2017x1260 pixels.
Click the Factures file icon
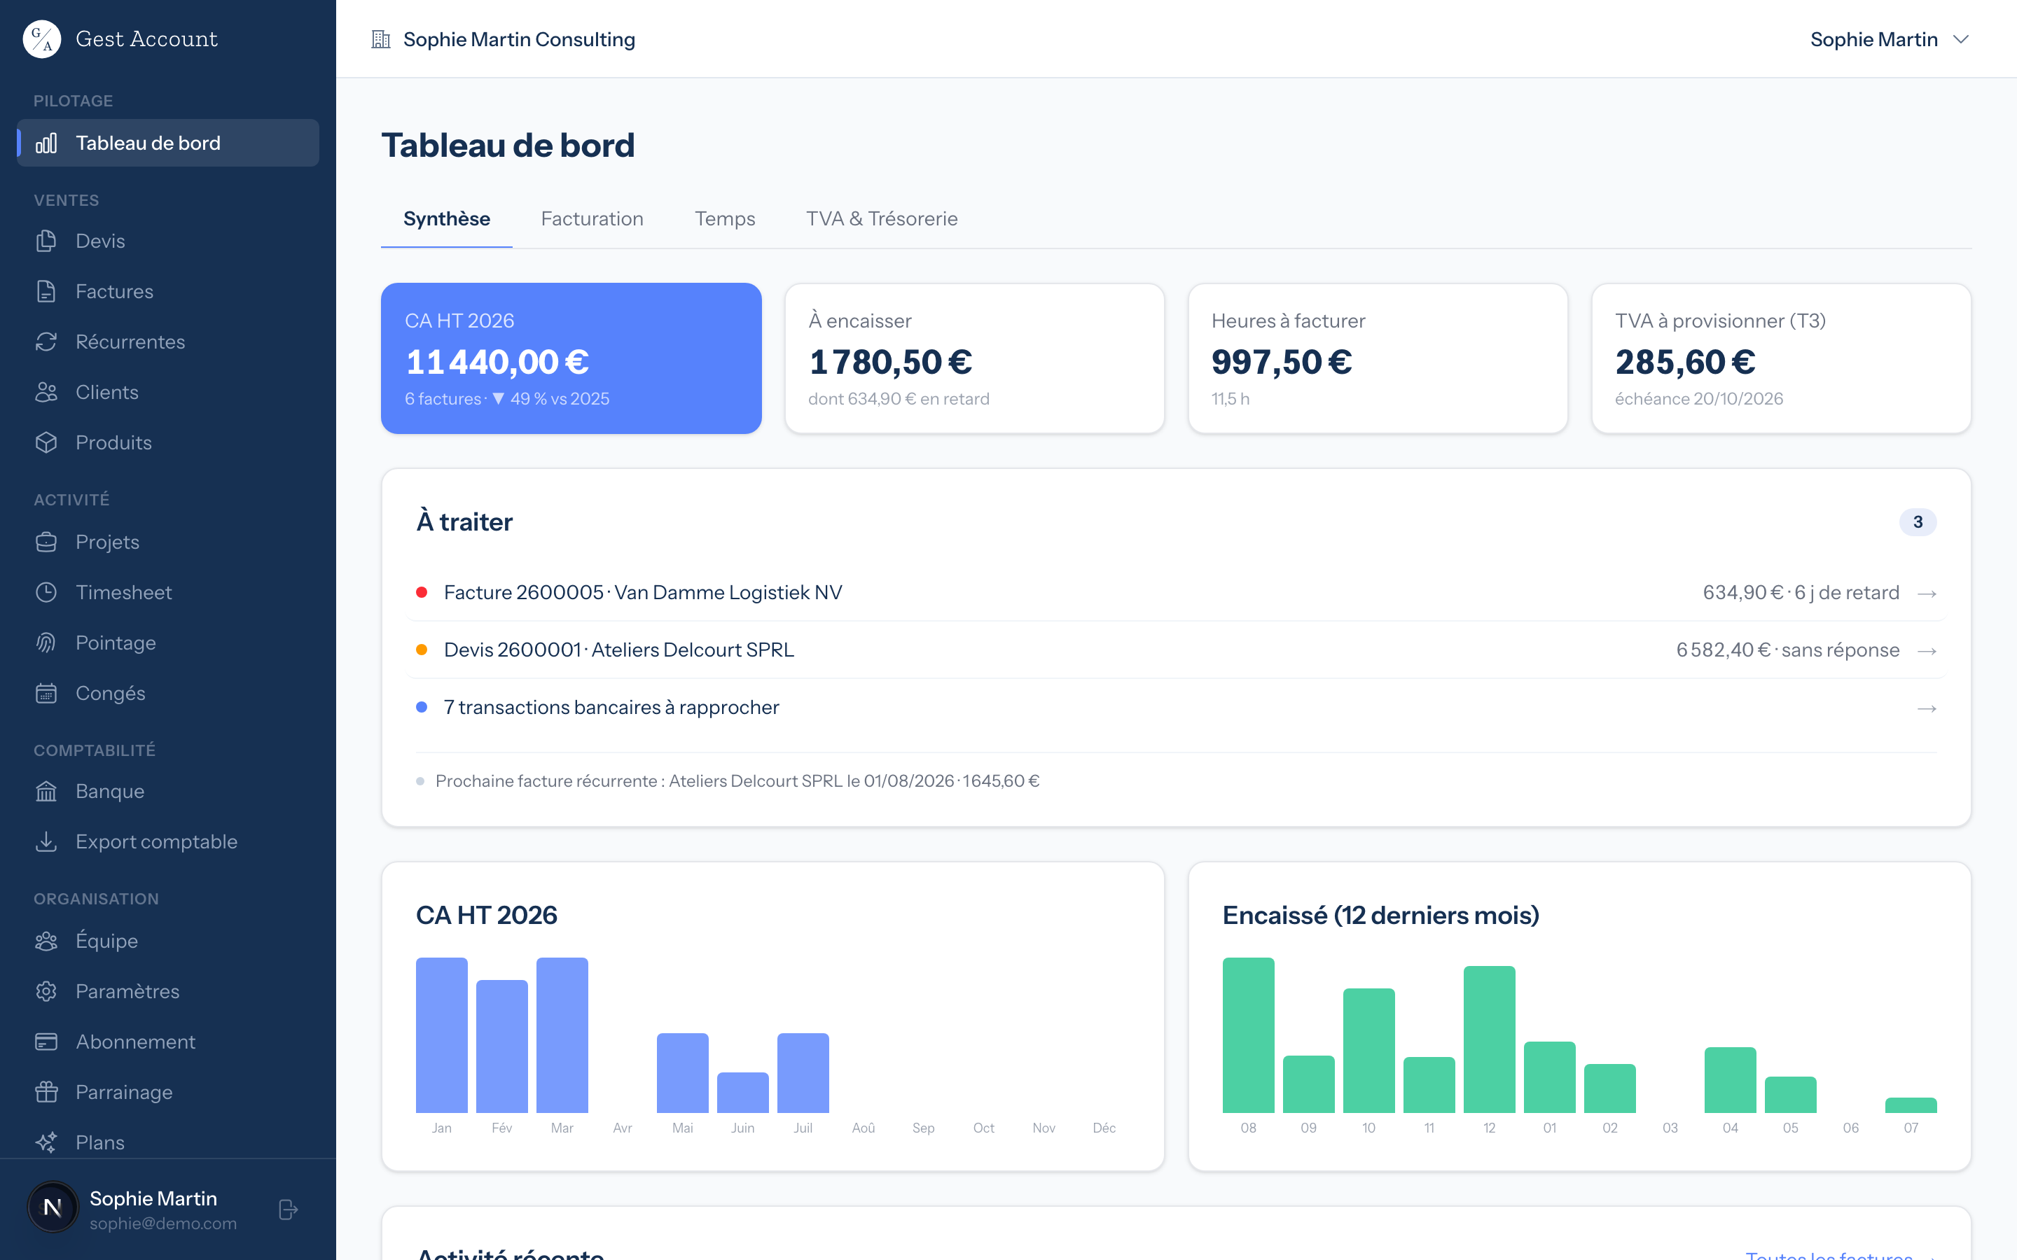tap(47, 292)
